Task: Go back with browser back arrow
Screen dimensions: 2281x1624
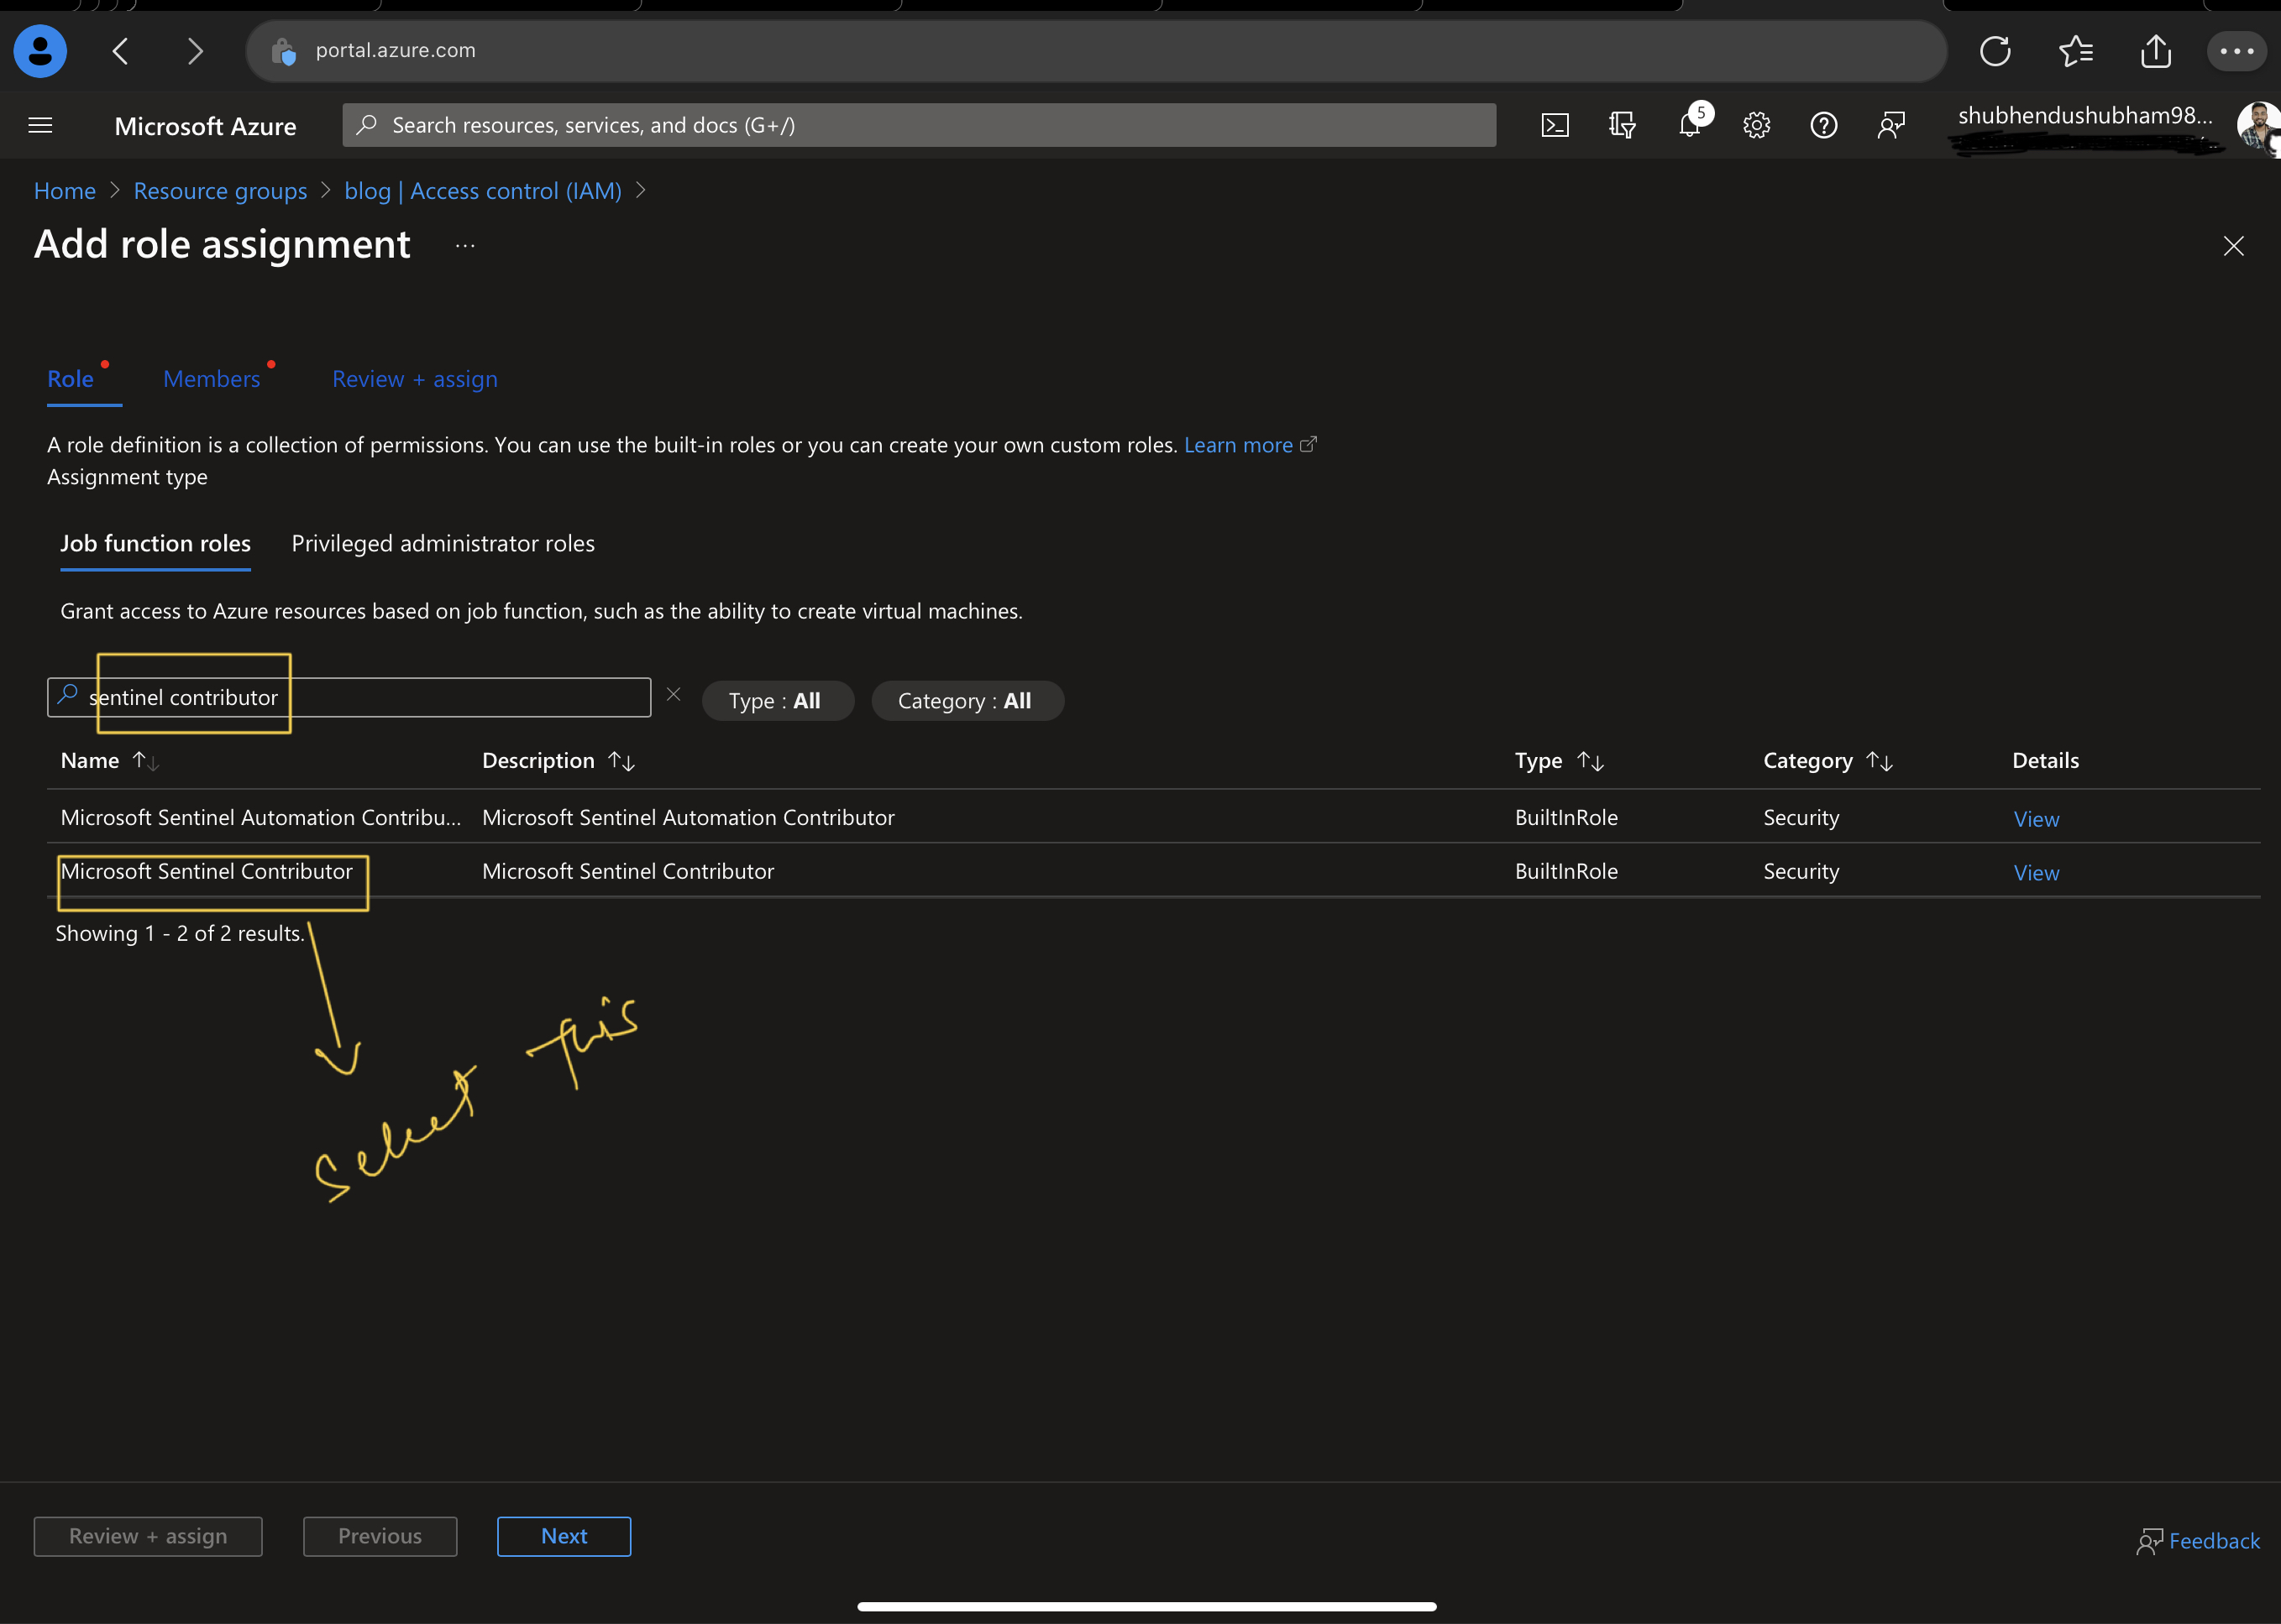Action: coord(121,51)
